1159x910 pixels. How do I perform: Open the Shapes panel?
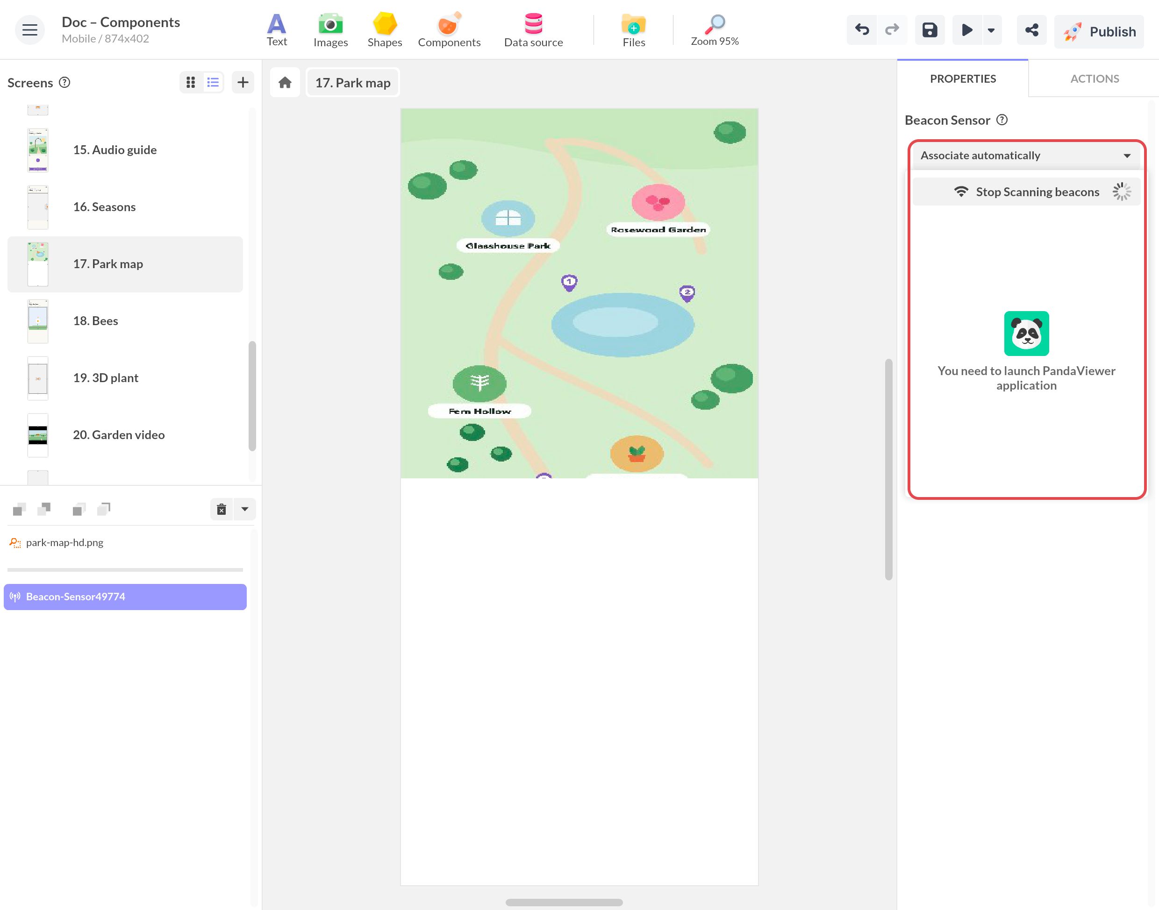(x=385, y=30)
